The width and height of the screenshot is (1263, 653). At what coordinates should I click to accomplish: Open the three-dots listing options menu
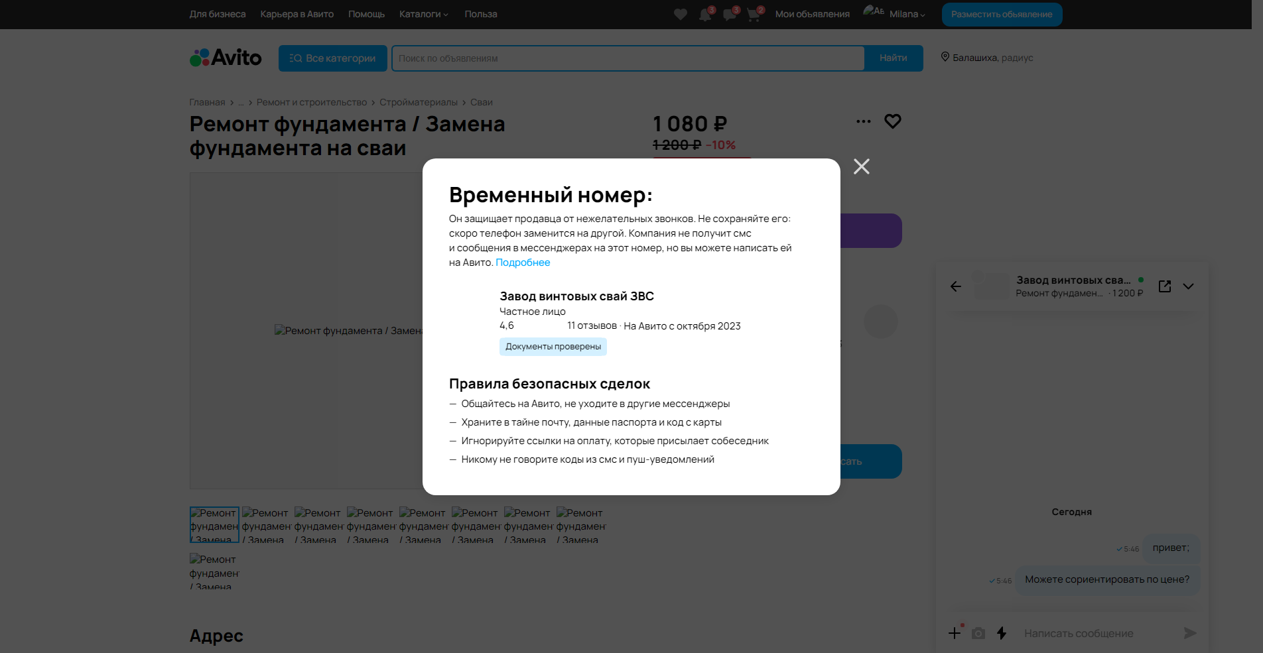(x=863, y=121)
